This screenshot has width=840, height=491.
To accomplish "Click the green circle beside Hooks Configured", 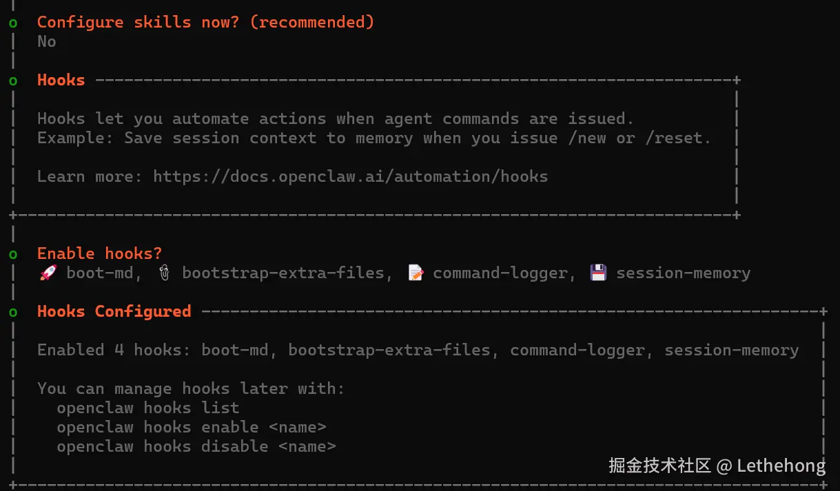I will coord(13,312).
